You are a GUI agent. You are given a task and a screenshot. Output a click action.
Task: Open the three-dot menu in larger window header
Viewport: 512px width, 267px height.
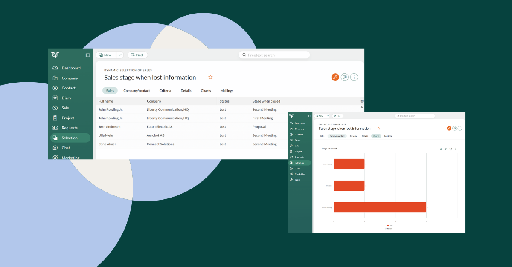click(x=354, y=77)
